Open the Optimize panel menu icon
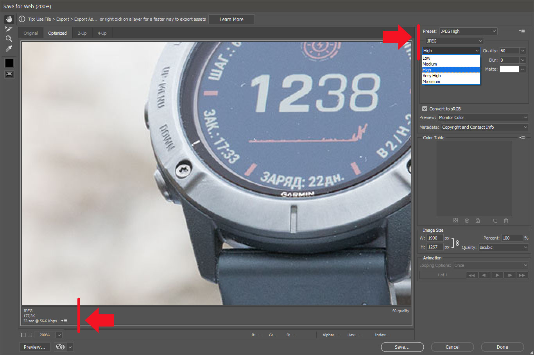 pos(522,31)
